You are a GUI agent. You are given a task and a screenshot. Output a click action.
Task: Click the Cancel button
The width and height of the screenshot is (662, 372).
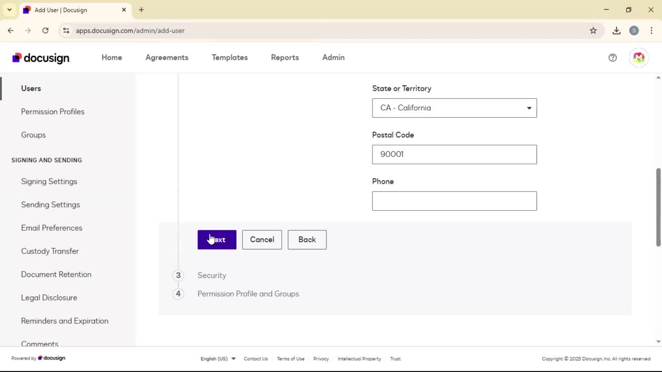pos(262,240)
